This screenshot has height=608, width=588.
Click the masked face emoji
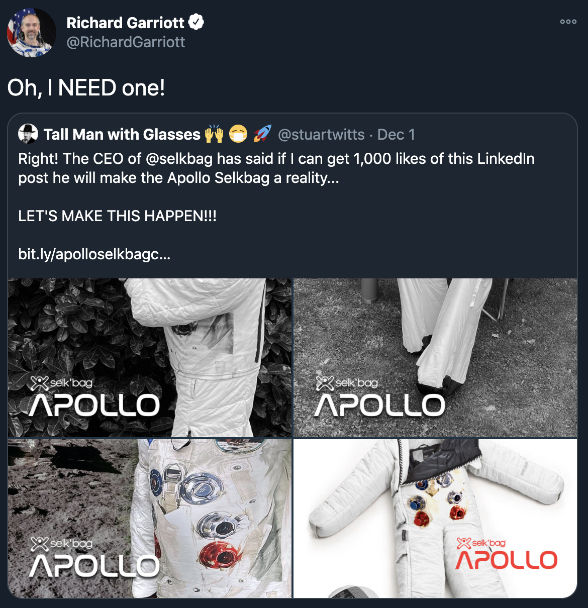(x=238, y=135)
